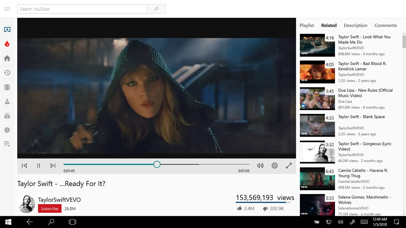Open the hamburger menu
Screen dimensions: 406x228
click(7, 9)
